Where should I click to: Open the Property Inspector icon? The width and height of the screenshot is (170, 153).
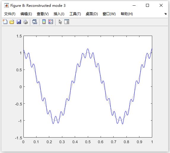67,22
